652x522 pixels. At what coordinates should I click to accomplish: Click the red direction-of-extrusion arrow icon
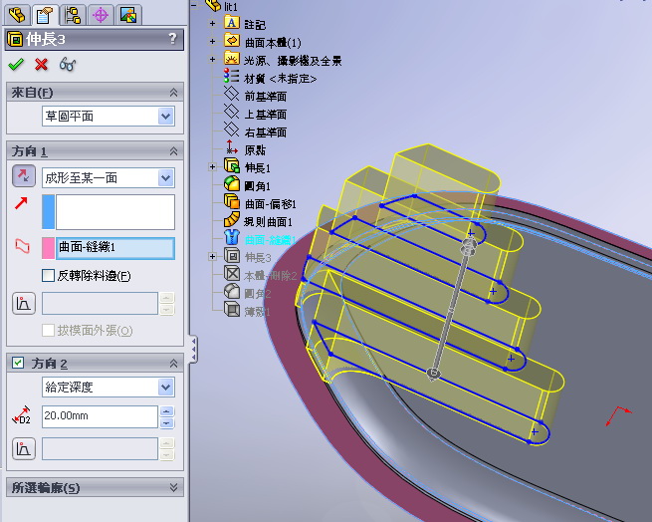(21, 203)
